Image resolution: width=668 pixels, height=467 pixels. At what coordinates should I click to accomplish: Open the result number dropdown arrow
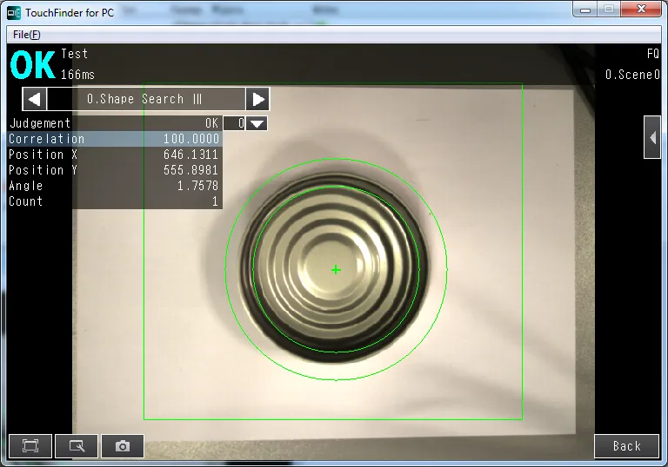[257, 123]
